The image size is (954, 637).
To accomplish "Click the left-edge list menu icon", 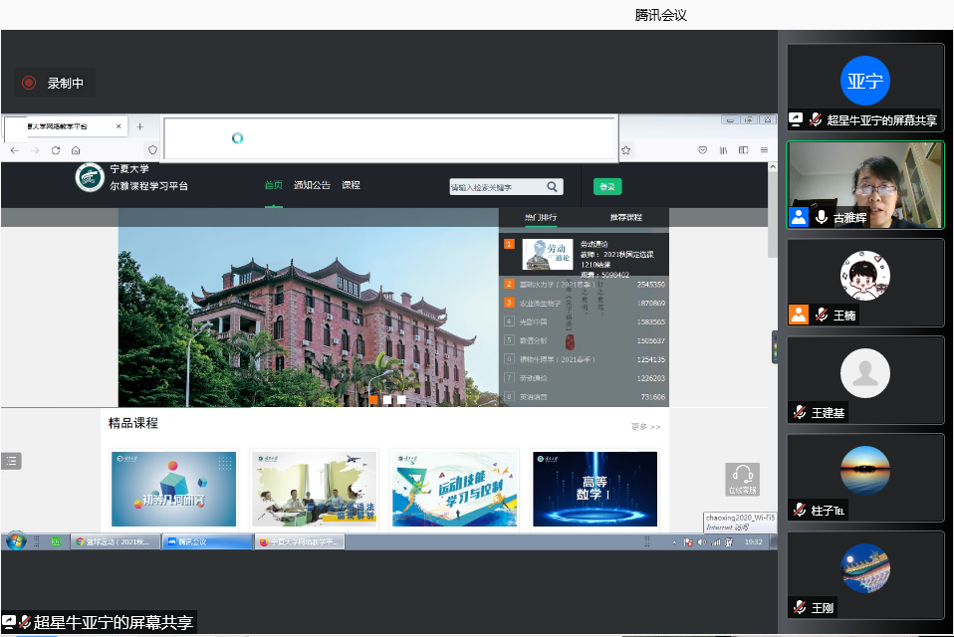I will pos(11,460).
